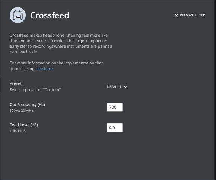Click the X icon beside Remove Filter
The width and height of the screenshot is (216, 180).
tap(176, 15)
